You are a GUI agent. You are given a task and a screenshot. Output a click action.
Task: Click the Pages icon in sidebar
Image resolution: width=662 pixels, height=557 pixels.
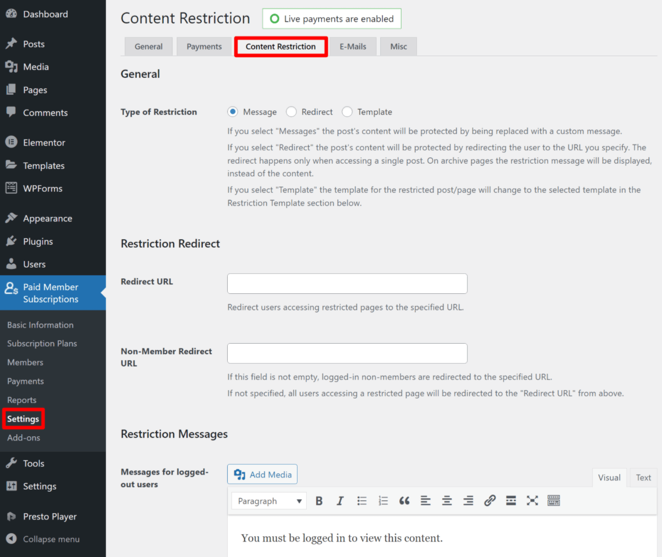point(11,90)
